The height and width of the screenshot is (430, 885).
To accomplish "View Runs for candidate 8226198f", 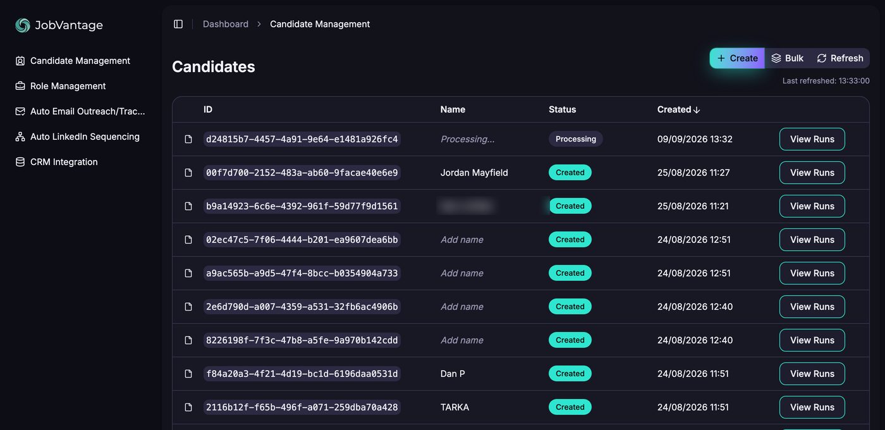I will coord(812,340).
